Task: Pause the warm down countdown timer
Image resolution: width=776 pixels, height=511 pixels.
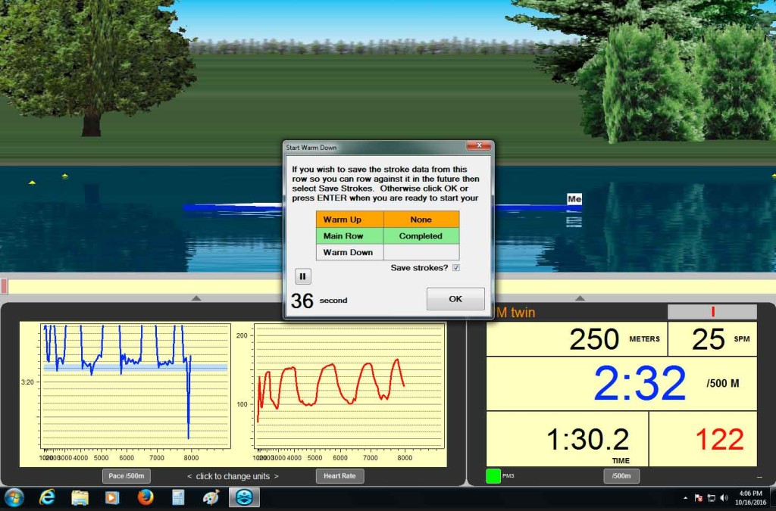Action: tap(302, 276)
